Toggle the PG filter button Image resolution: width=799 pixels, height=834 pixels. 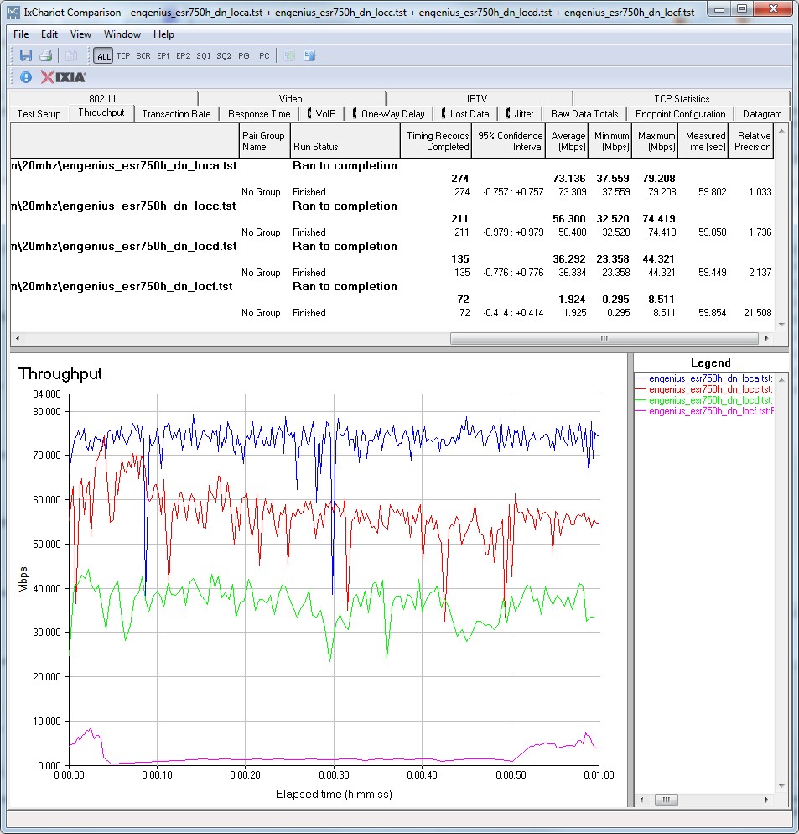[x=244, y=56]
